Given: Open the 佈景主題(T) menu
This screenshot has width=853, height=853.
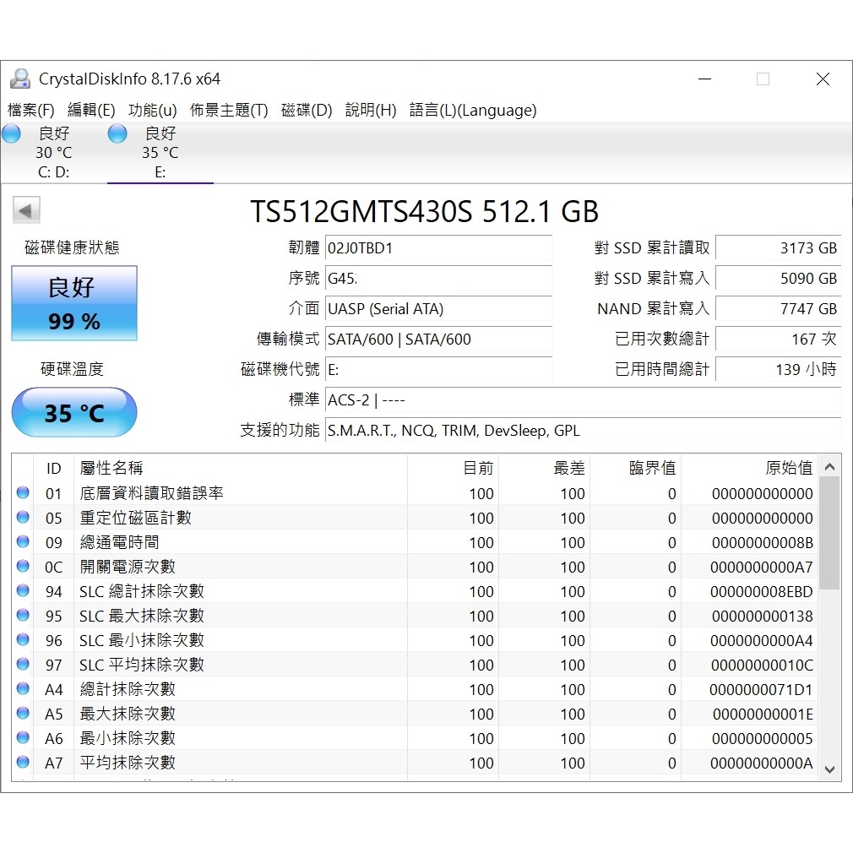Looking at the screenshot, I should pyautogui.click(x=229, y=111).
